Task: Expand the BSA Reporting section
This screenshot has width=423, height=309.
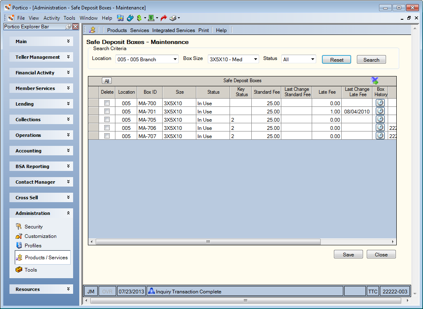Action: point(41,166)
